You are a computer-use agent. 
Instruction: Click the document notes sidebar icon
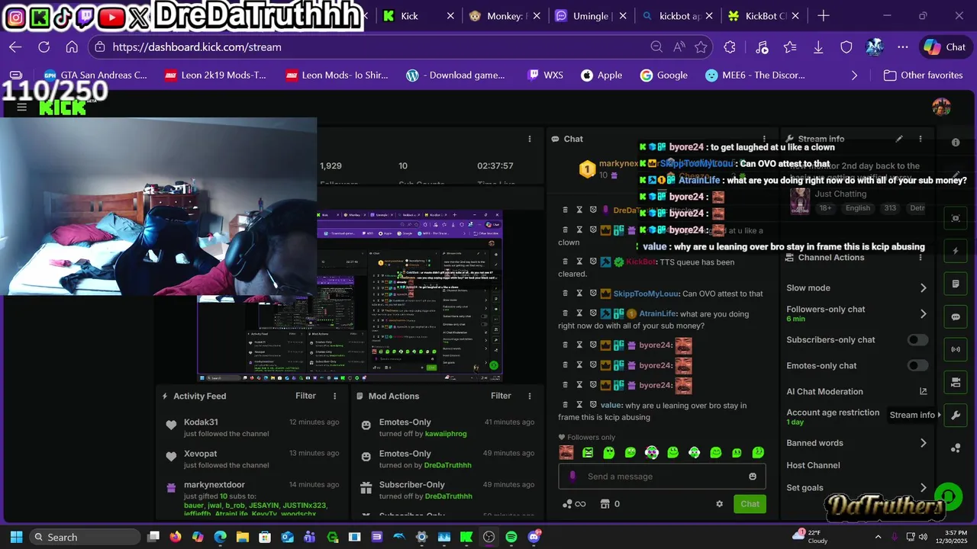coord(956,284)
